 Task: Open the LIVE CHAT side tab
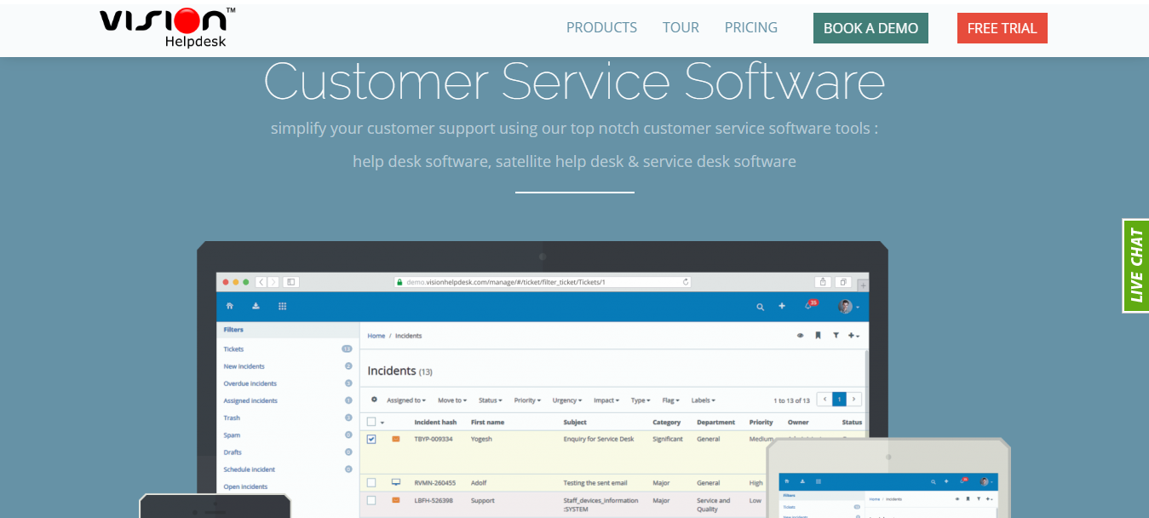(x=1136, y=266)
